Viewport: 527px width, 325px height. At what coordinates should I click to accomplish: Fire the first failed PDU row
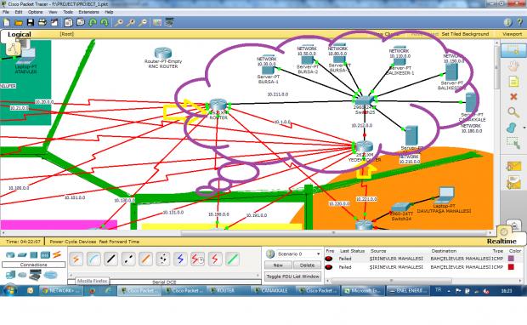[329, 259]
